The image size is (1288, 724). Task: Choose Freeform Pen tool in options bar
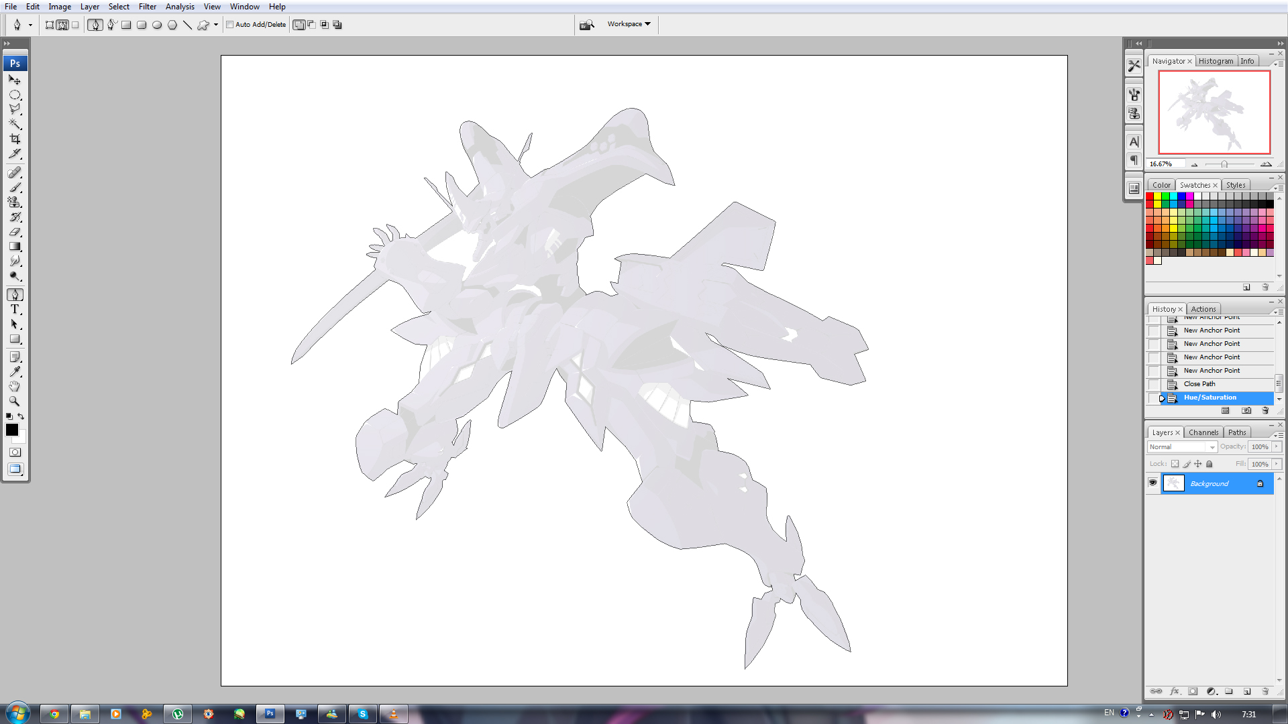111,25
